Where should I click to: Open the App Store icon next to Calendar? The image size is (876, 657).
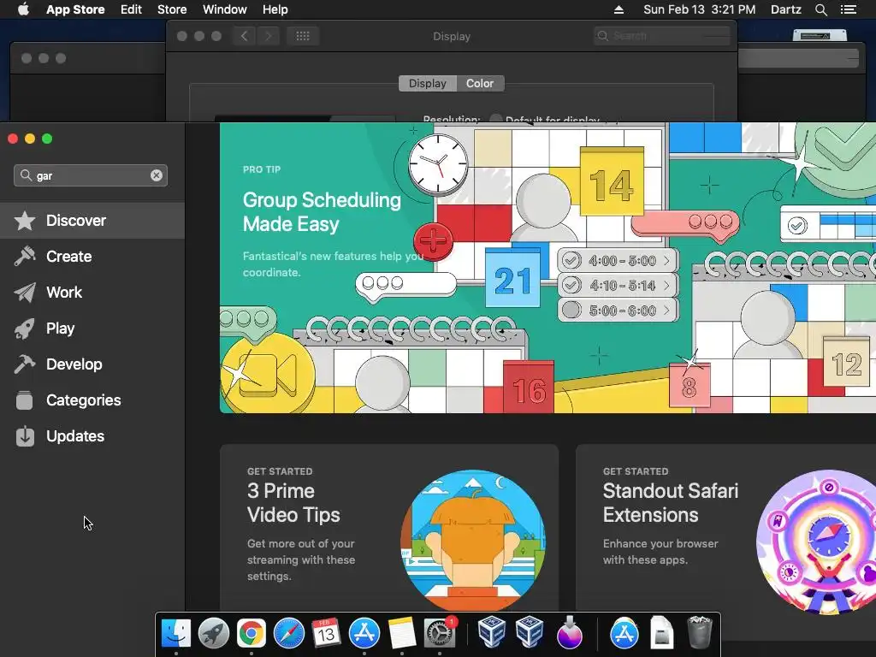(364, 634)
